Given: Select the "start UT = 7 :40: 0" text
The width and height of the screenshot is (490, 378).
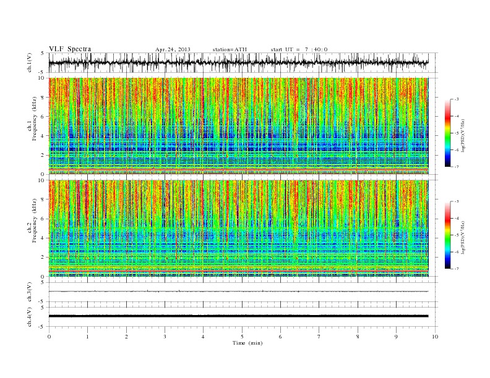Looking at the screenshot, I should pyautogui.click(x=299, y=49).
